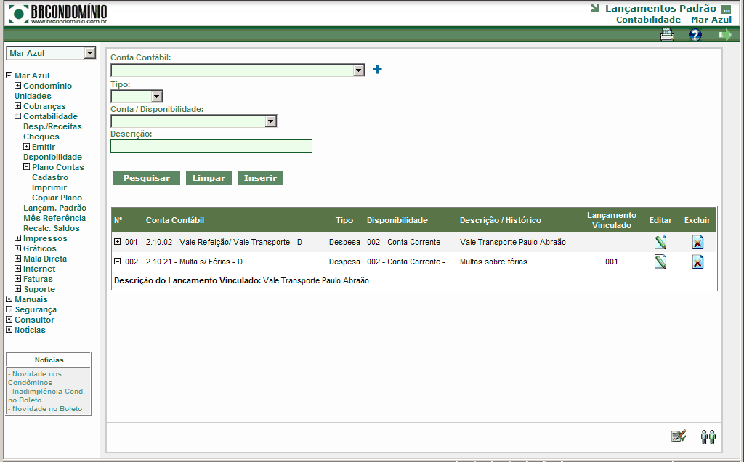The height and width of the screenshot is (462, 744).
Task: Delete row 002 with the red X icon
Action: pyautogui.click(x=697, y=262)
